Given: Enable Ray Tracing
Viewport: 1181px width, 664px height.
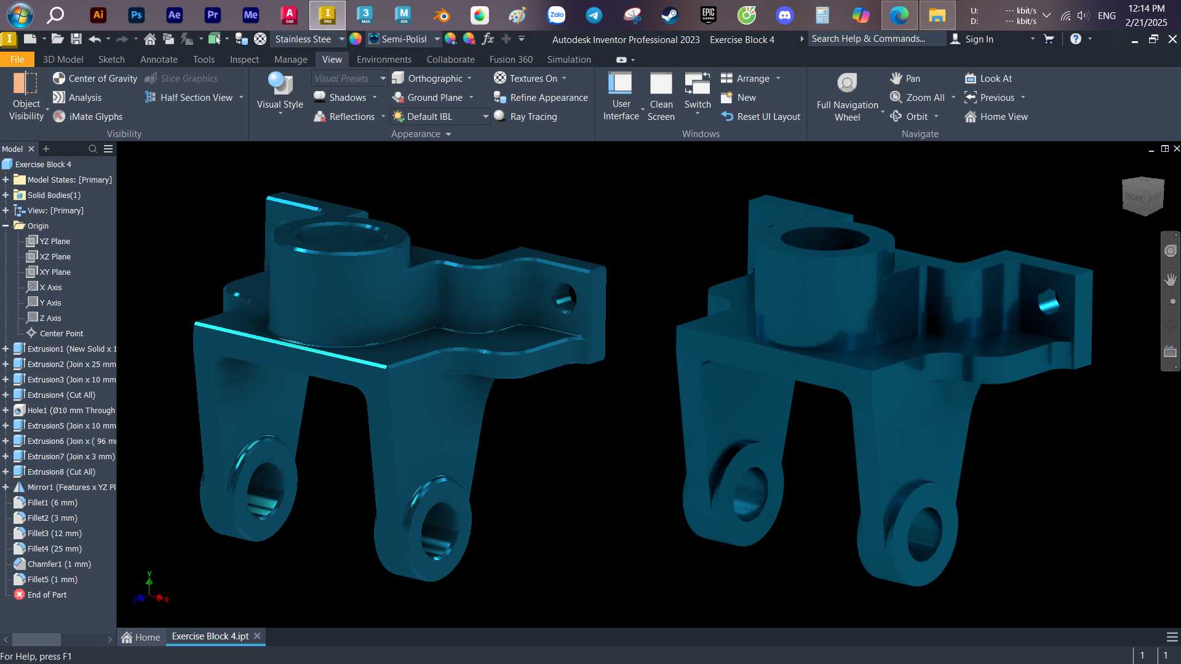Looking at the screenshot, I should [525, 116].
